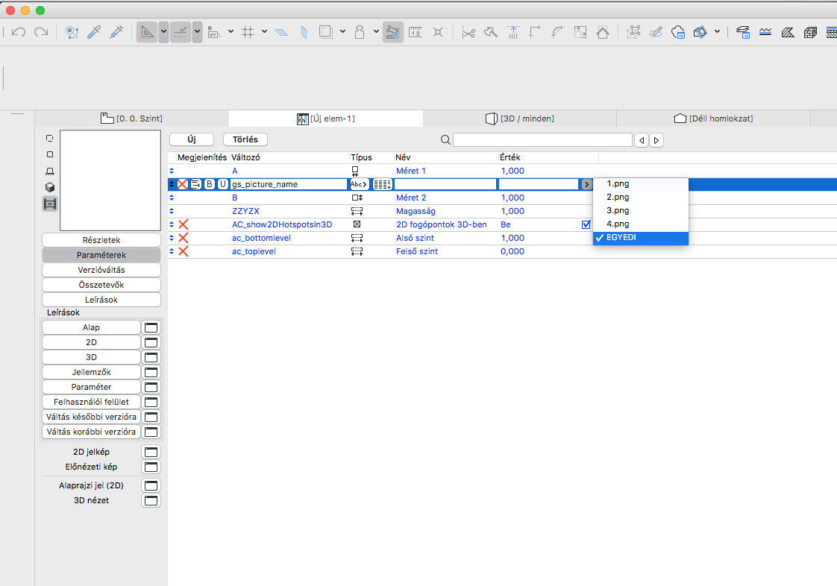
Task: Toggle the Underline 'U' option in the selected row
Action: tap(222, 184)
